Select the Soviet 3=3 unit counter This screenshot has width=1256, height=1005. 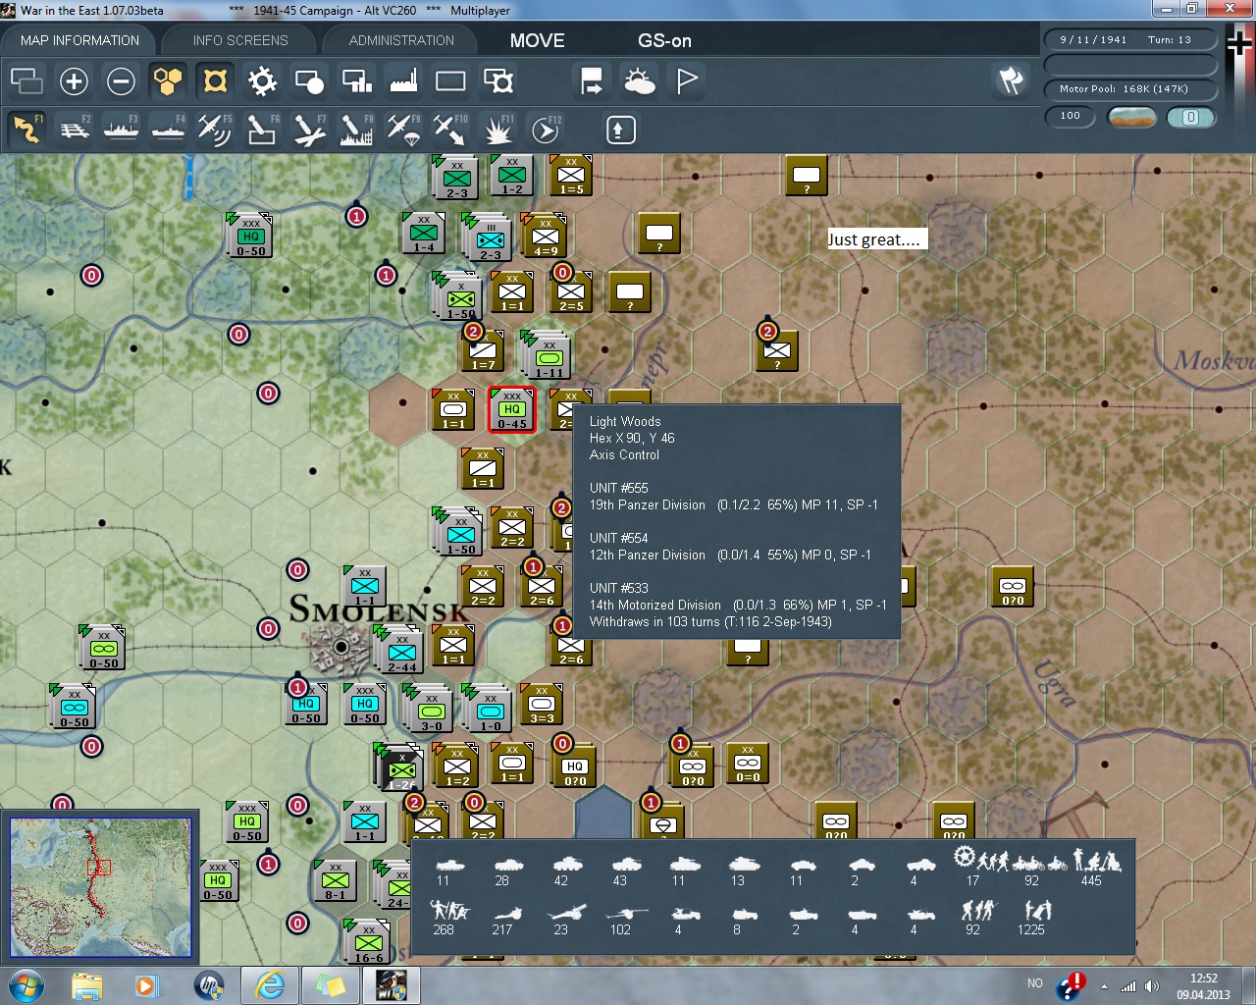542,704
